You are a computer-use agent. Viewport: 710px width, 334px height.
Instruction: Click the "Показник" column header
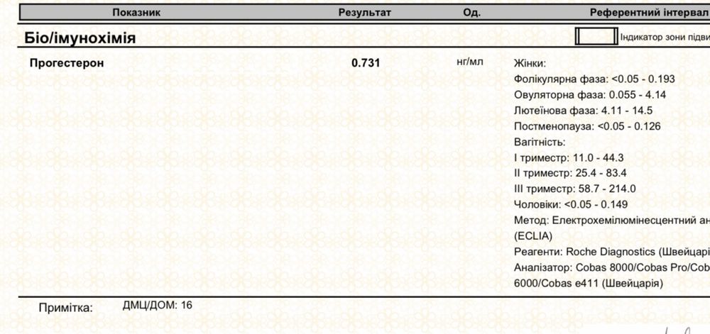click(x=136, y=12)
